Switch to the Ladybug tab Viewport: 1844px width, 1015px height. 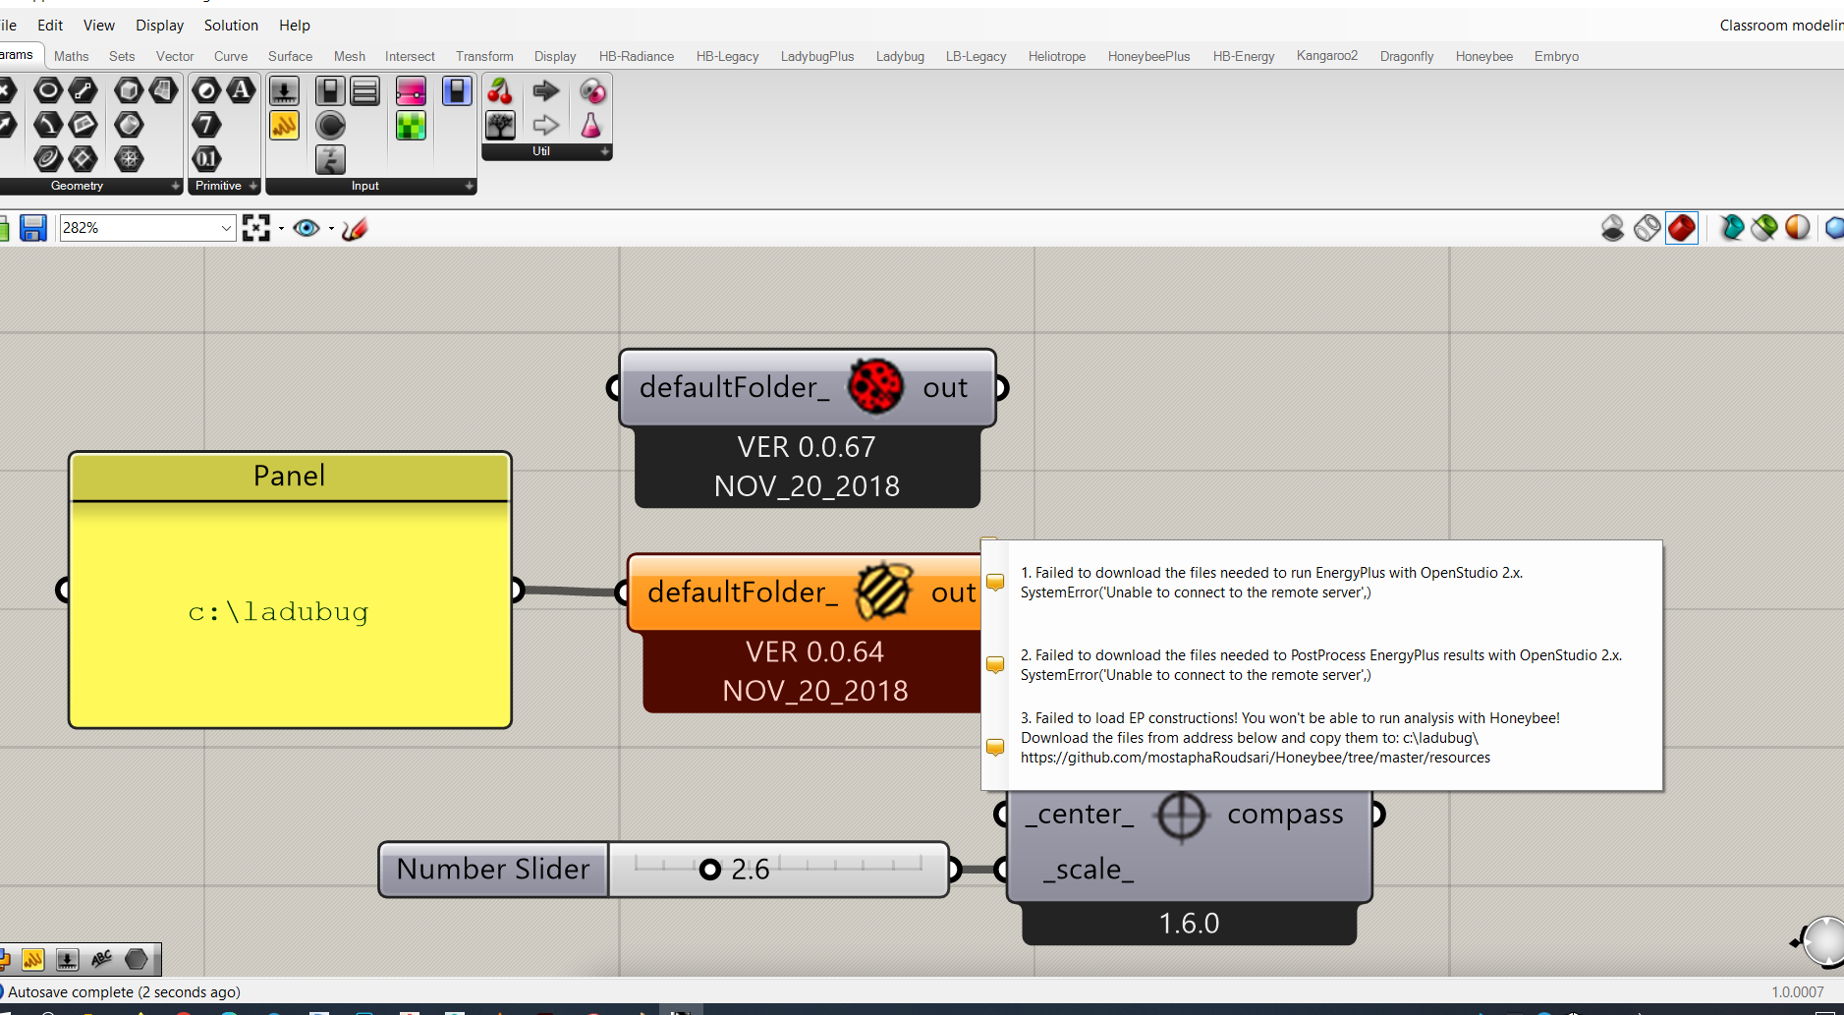(900, 56)
